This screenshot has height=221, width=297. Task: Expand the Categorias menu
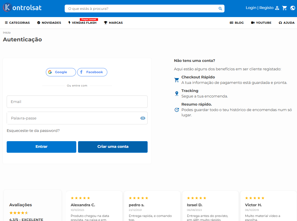17,23
